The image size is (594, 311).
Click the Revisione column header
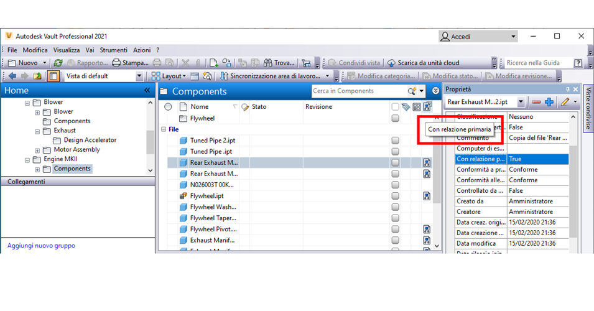pos(346,107)
